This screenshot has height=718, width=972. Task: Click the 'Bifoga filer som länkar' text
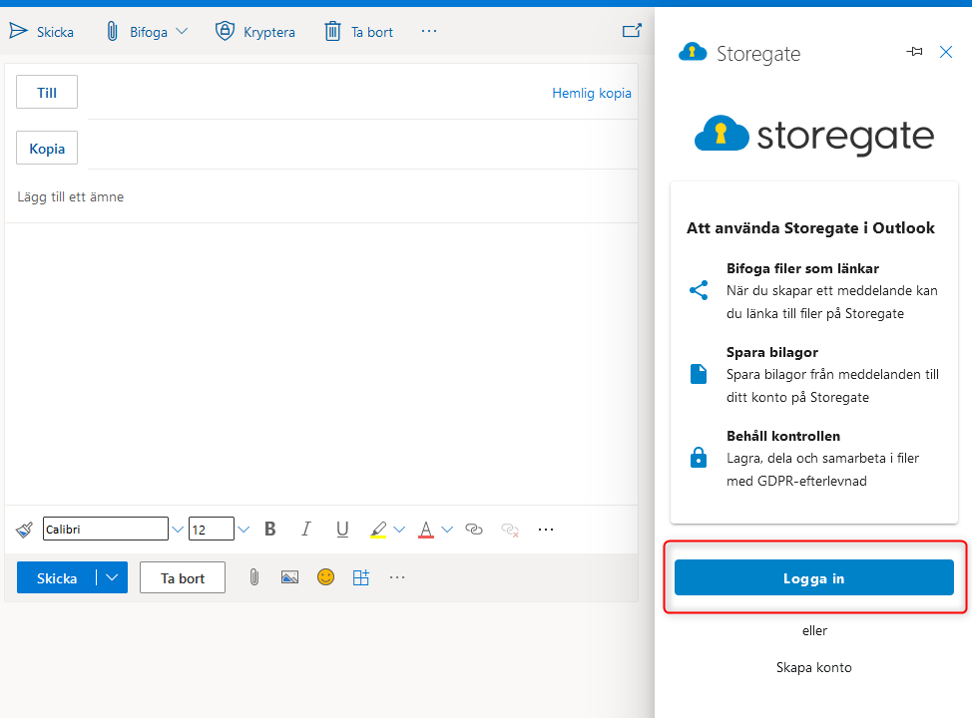pyautogui.click(x=802, y=268)
